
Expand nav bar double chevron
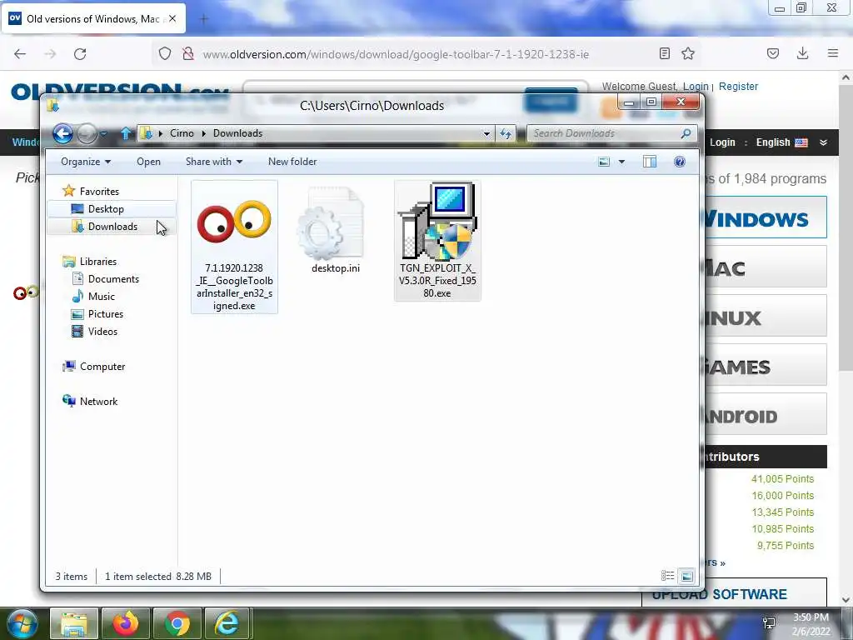pyautogui.click(x=824, y=142)
